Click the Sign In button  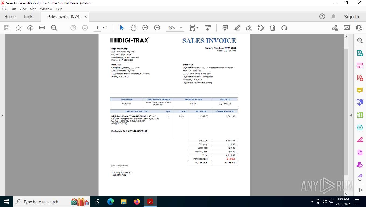coord(351,16)
